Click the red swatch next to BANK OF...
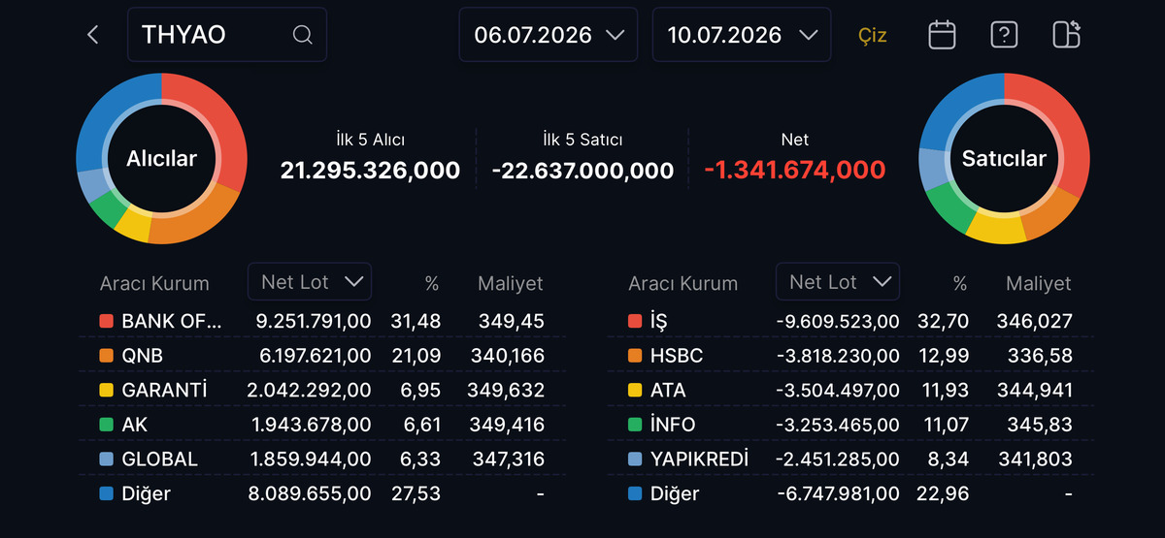The height and width of the screenshot is (538, 1165). (107, 321)
